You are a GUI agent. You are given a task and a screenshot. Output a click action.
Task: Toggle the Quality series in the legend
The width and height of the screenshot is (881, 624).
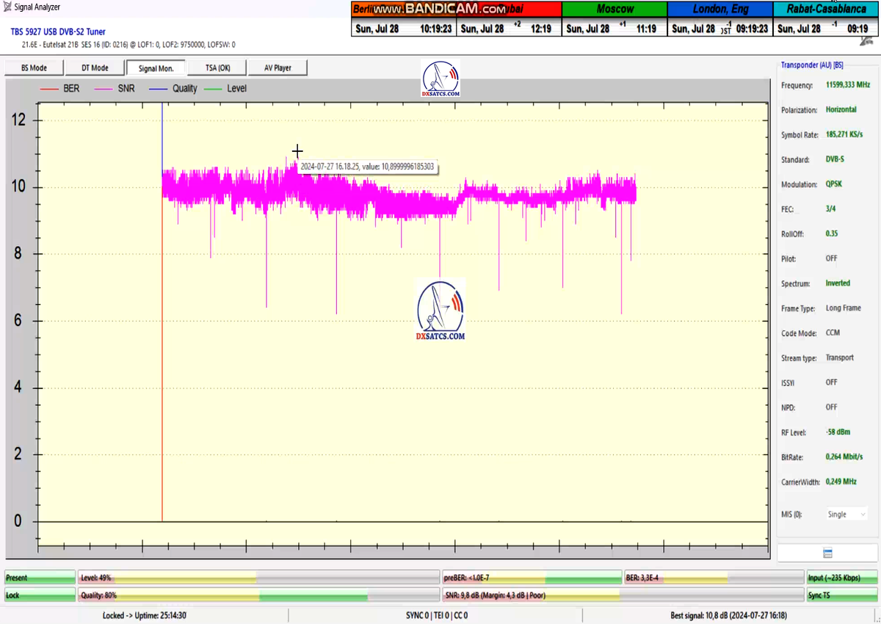tap(173, 88)
